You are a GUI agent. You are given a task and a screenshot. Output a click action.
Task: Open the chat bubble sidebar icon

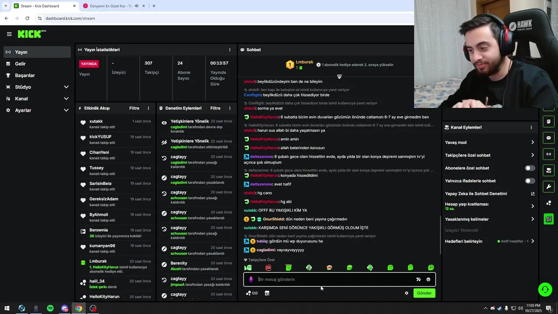[x=549, y=138]
